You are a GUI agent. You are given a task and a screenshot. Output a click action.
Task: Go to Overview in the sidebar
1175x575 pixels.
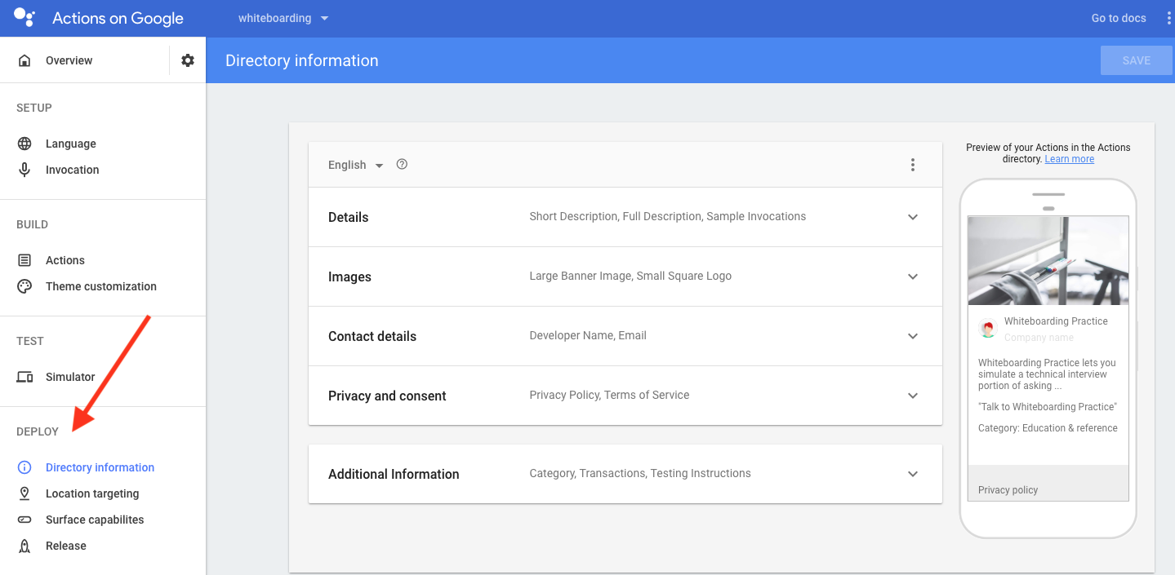pos(69,60)
